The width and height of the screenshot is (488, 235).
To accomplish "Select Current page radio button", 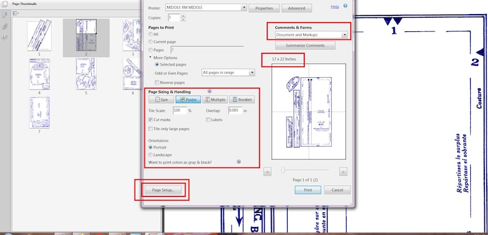I will pyautogui.click(x=151, y=42).
